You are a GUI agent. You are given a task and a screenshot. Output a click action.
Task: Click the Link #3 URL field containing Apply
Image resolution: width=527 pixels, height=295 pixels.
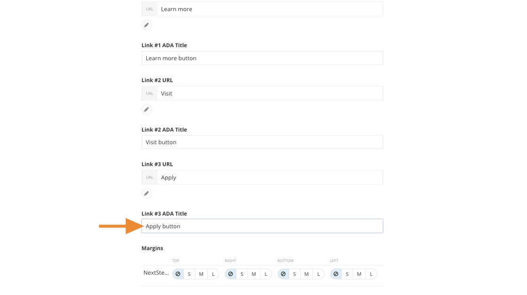coord(270,177)
